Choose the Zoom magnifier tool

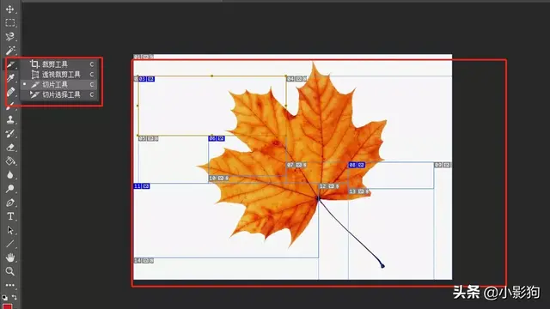tap(10, 271)
